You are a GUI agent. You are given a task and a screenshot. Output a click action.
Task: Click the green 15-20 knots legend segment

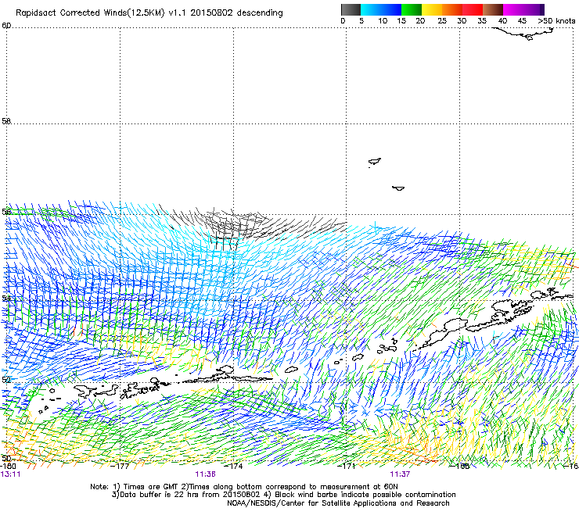pos(412,9)
